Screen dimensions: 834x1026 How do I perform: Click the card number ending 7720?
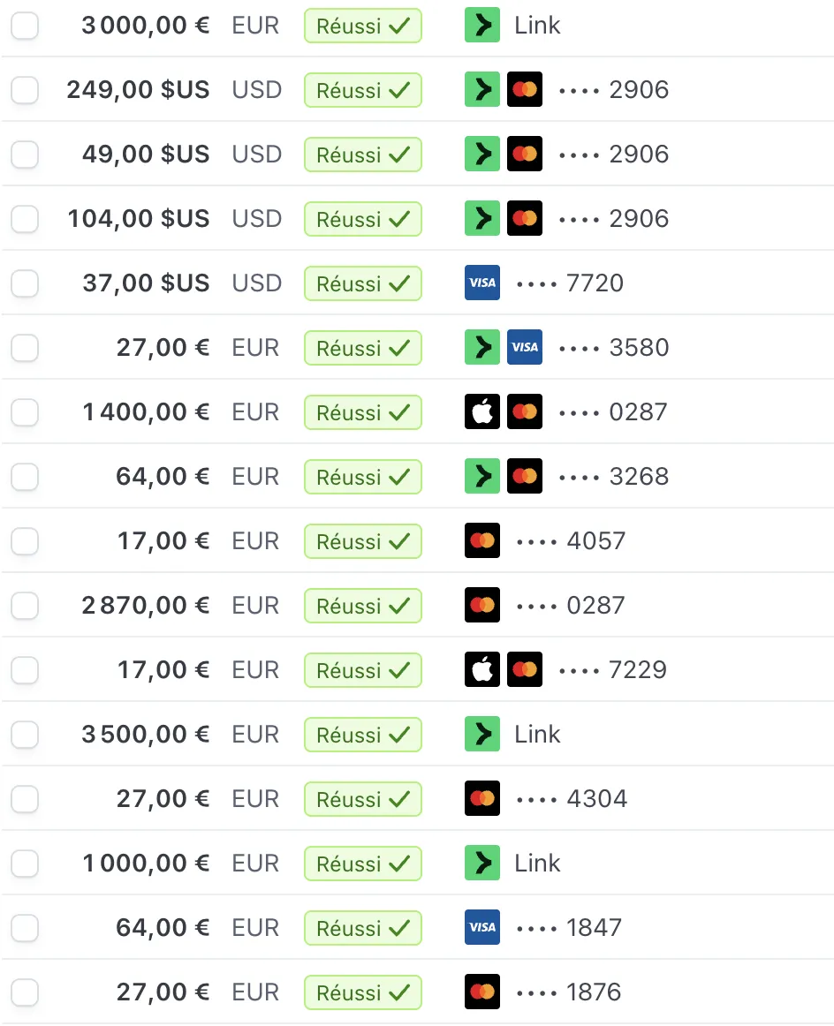[570, 283]
